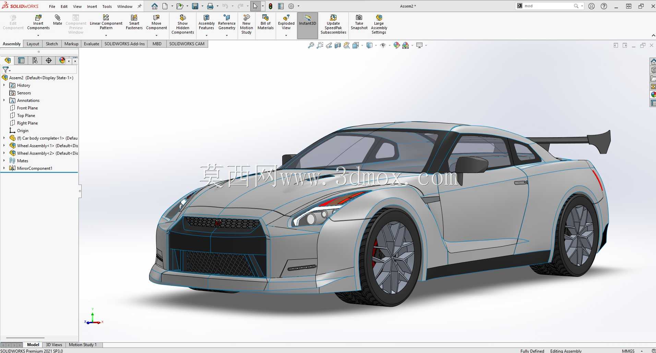656x353 pixels.
Task: Click the Apply Scene icon
Action: tap(406, 45)
